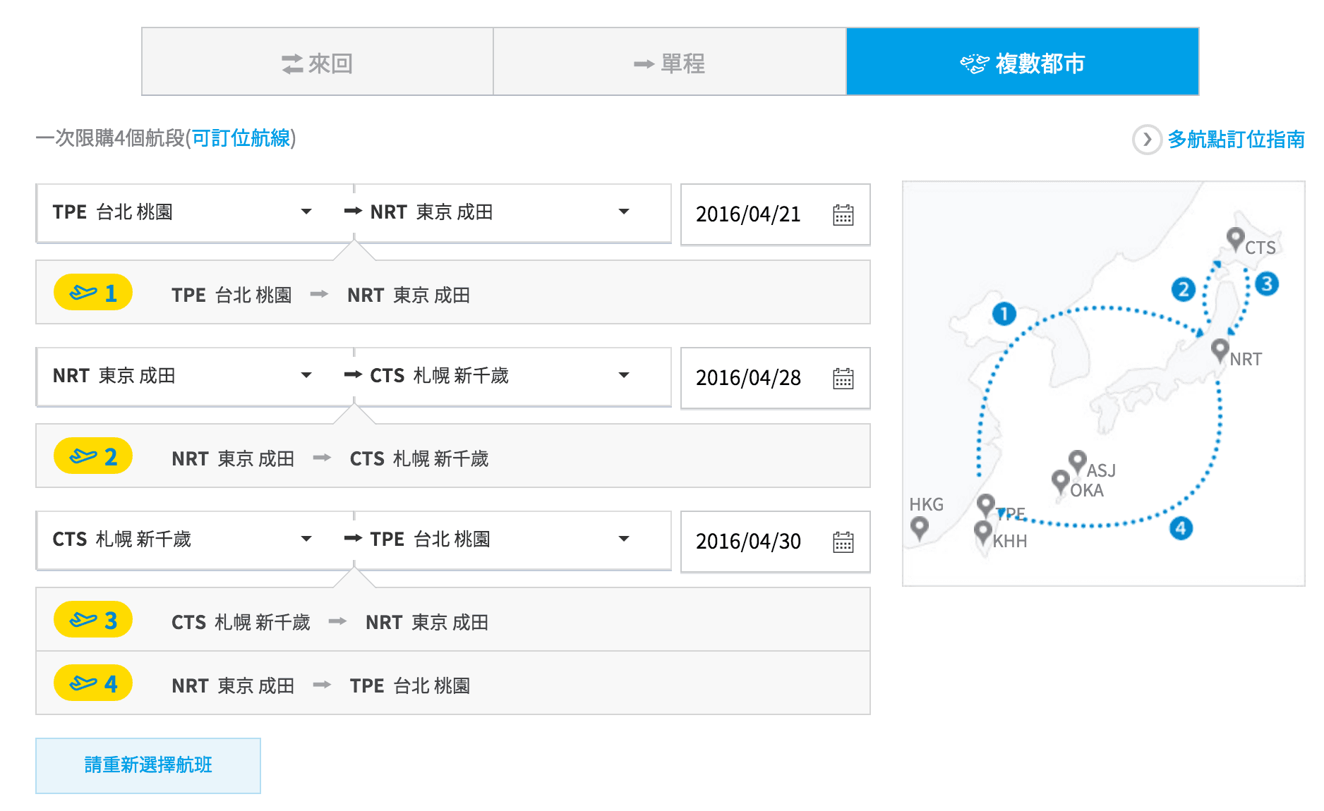Click the yellow flight badge number 3
Viewport: 1324px width, 811px height.
[93, 620]
